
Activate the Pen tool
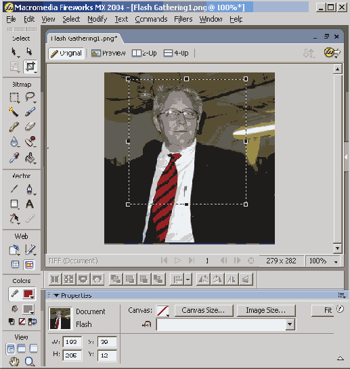point(30,189)
